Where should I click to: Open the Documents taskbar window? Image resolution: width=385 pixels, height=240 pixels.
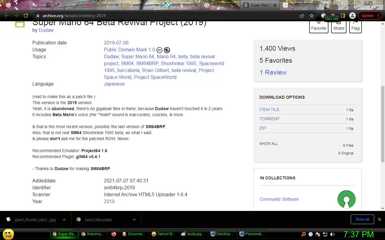pos(134,234)
